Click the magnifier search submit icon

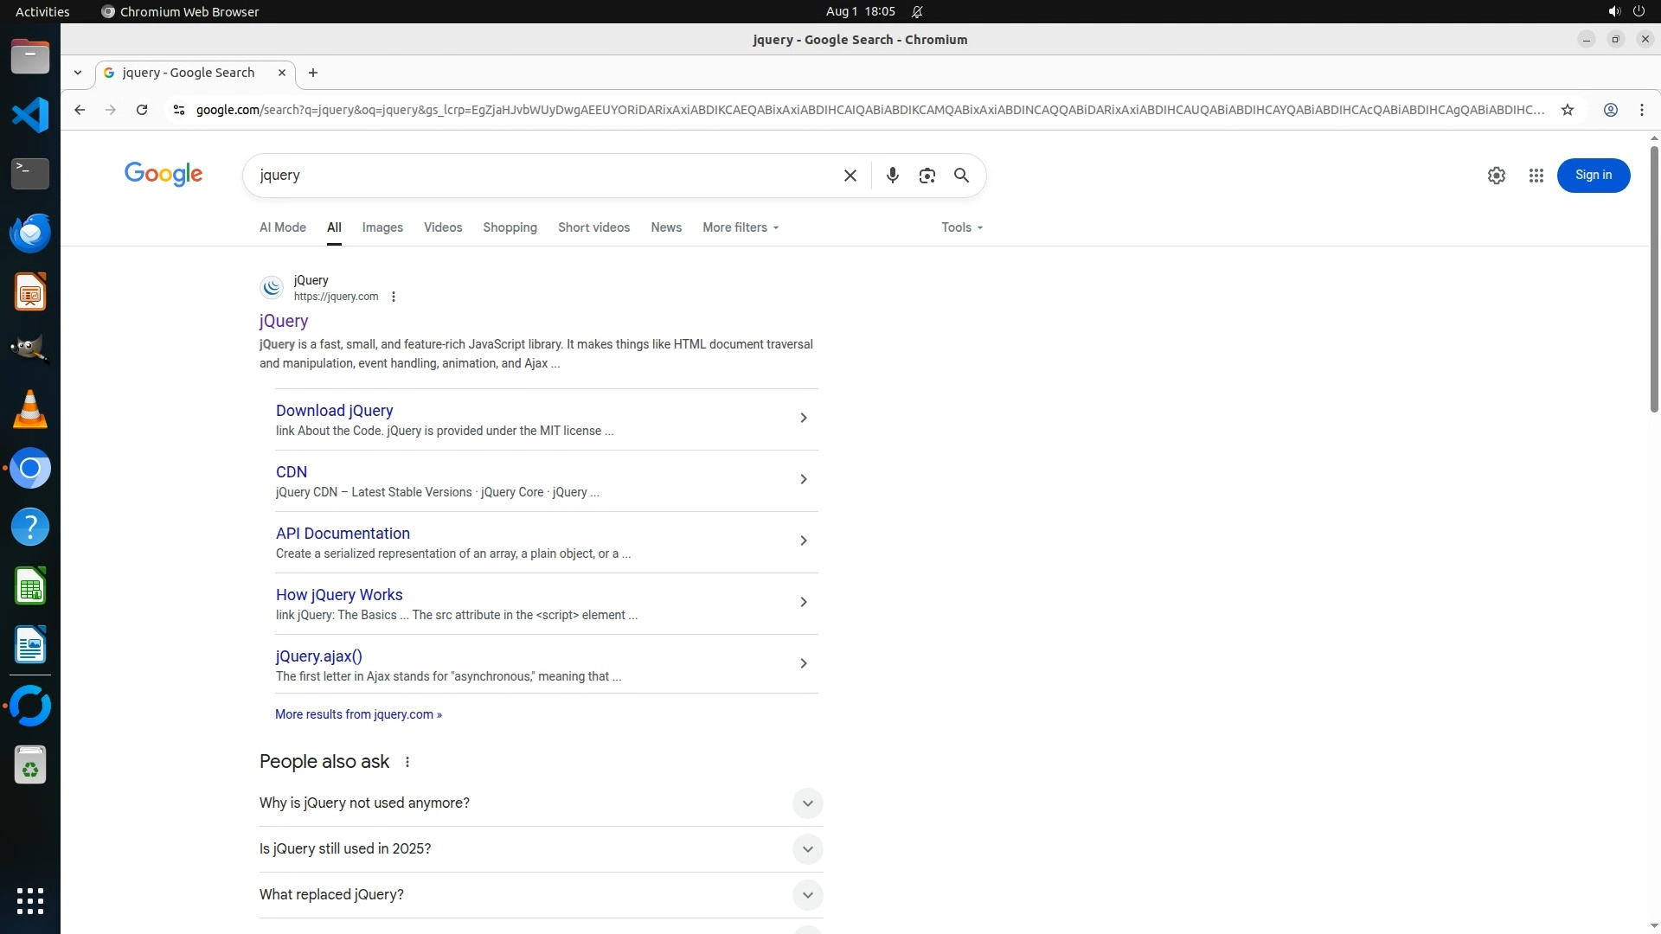961,176
